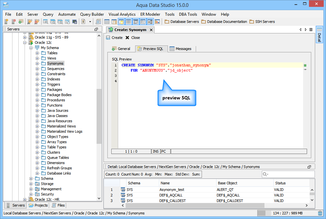Toggle the highlighted grid view toolbar button

click(x=129, y=21)
